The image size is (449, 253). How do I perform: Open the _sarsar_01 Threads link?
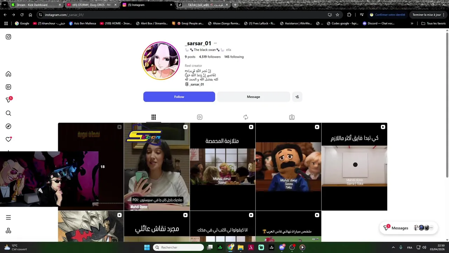(194, 84)
